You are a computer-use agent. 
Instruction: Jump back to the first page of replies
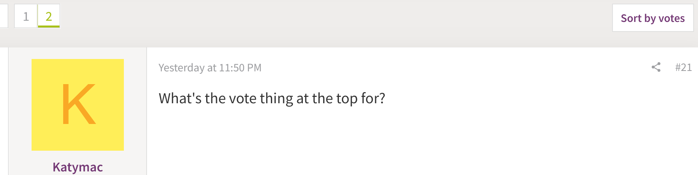coord(26,16)
